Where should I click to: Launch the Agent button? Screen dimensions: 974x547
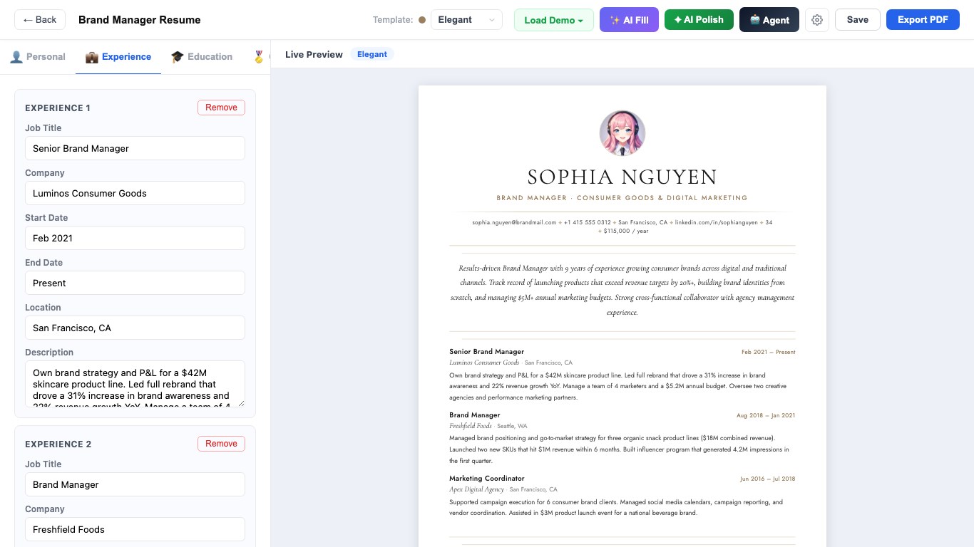point(769,20)
